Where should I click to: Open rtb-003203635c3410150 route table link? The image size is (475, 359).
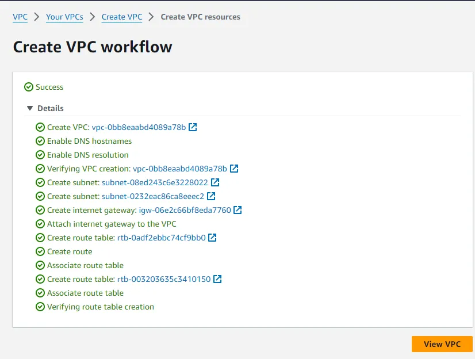pos(164,279)
